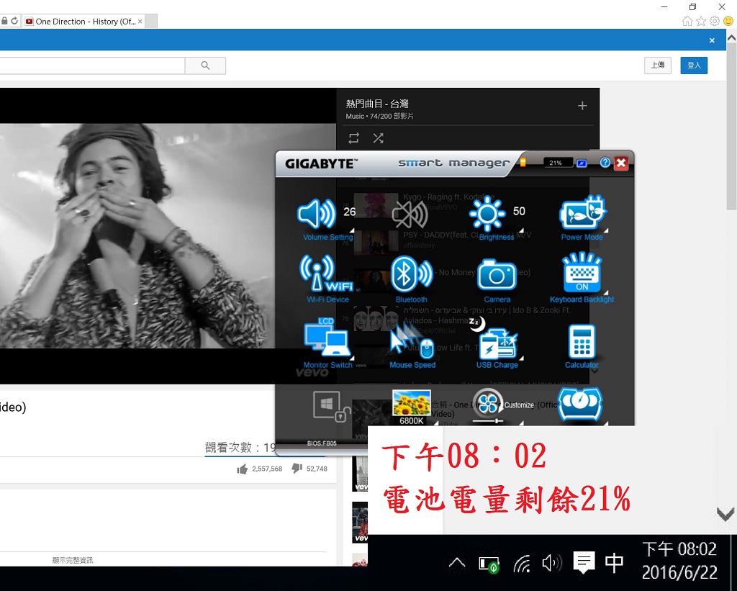
Task: Click the 登入 sign-in button
Action: tap(694, 66)
